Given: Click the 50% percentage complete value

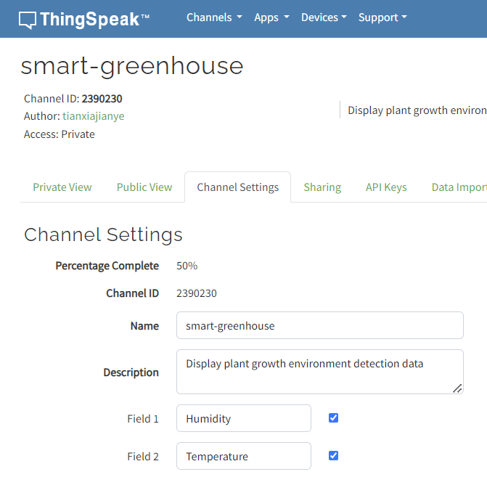Looking at the screenshot, I should coord(187,266).
